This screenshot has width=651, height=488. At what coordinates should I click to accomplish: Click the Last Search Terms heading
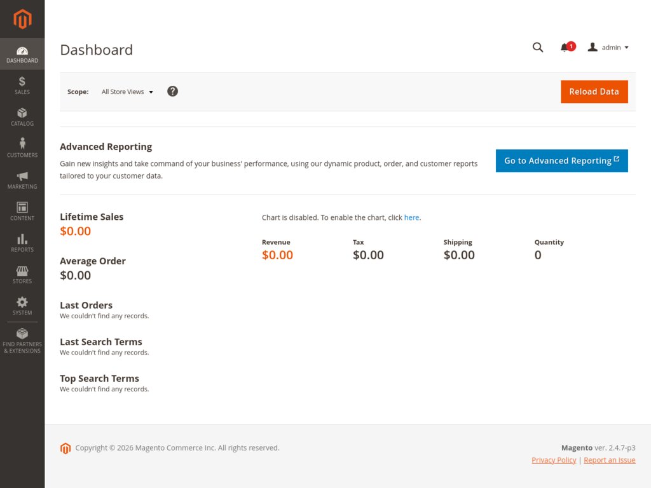[101, 341]
